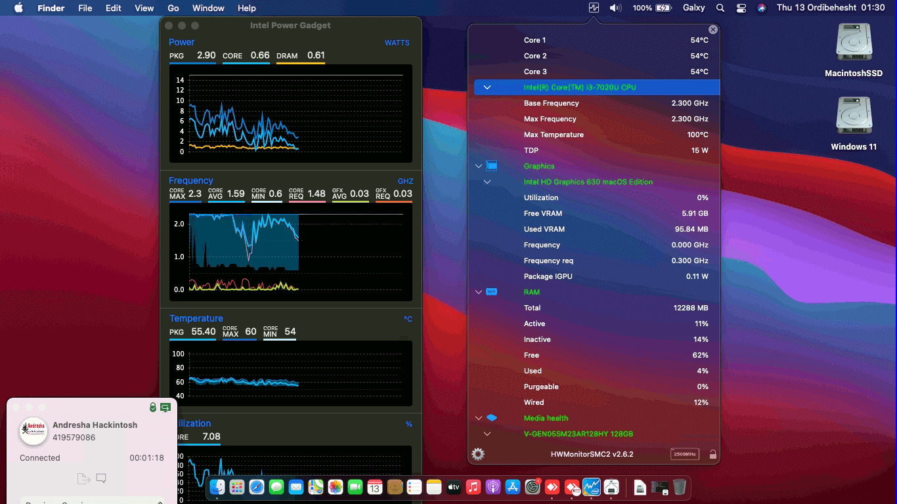
Task: Open Safari from the Dock
Action: coord(257,487)
